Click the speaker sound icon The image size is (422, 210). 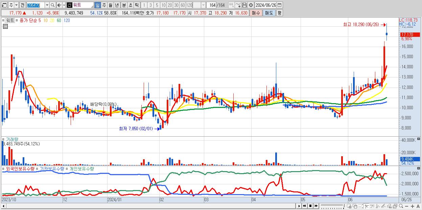[59, 5]
